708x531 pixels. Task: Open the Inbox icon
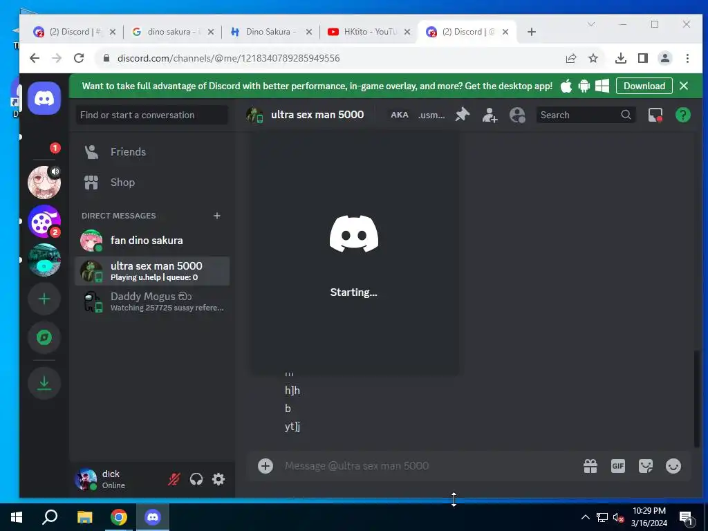coord(655,115)
